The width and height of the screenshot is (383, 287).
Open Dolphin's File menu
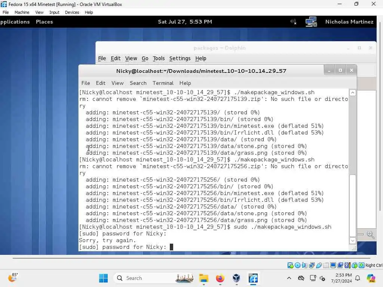click(x=102, y=58)
